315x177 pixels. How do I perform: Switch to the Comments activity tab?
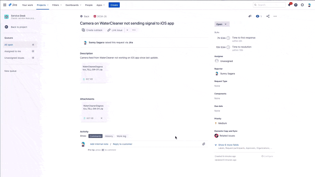point(95,136)
